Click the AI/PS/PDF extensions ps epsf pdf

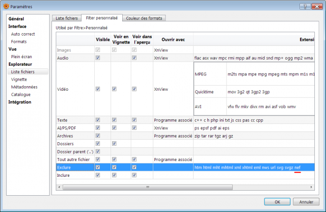[x=212, y=128]
